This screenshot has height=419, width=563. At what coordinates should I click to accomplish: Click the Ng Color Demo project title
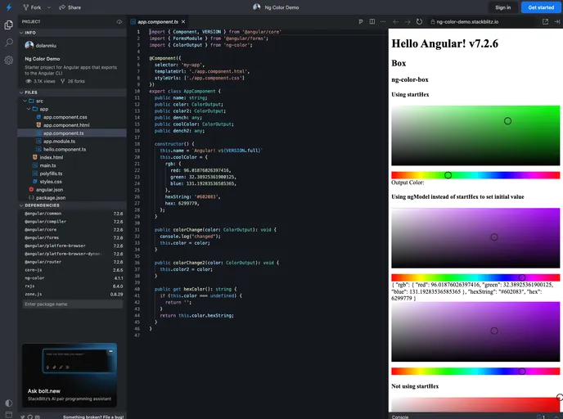pyautogui.click(x=281, y=7)
